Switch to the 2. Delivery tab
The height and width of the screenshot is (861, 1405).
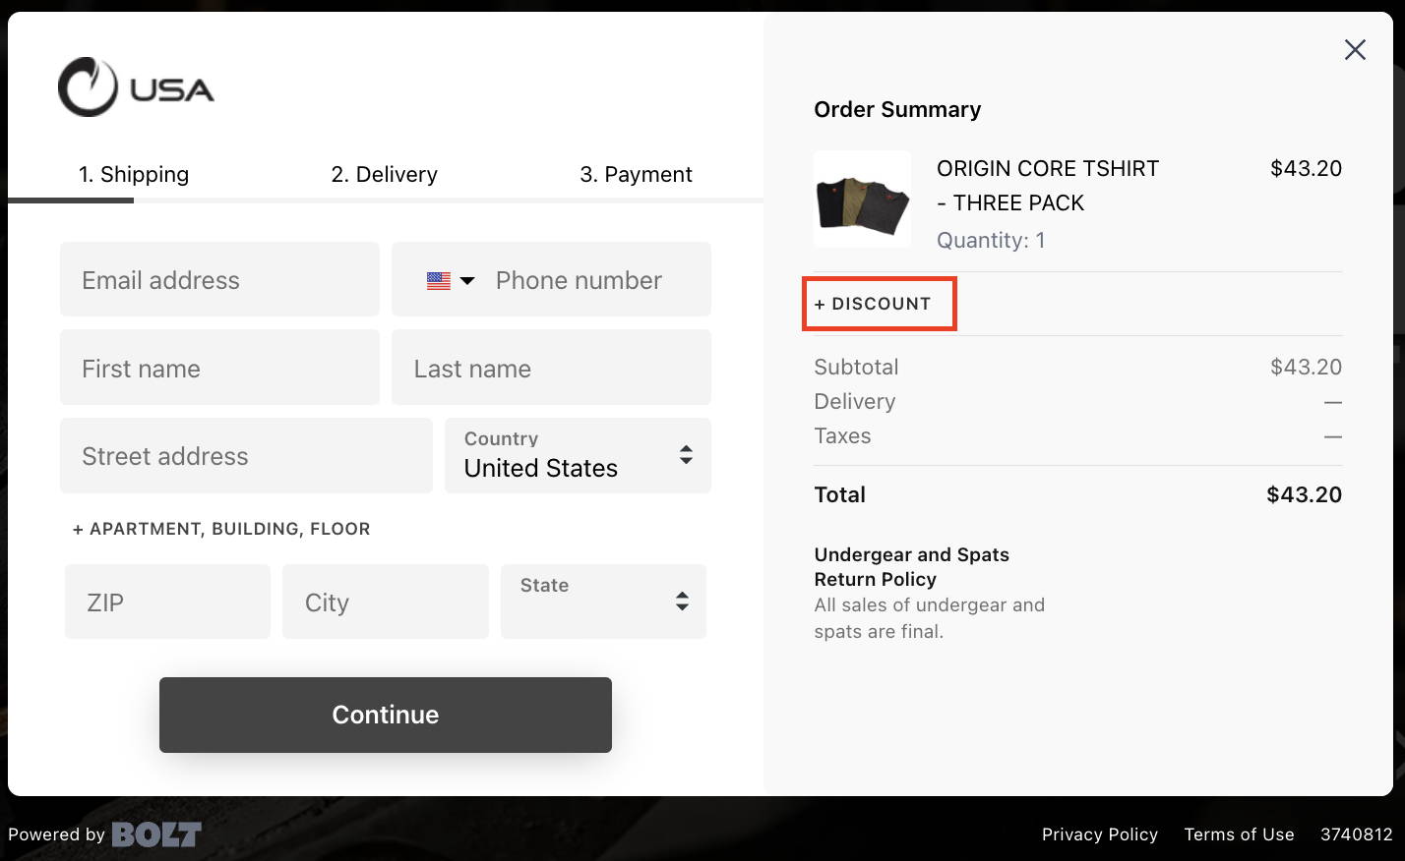tap(385, 175)
